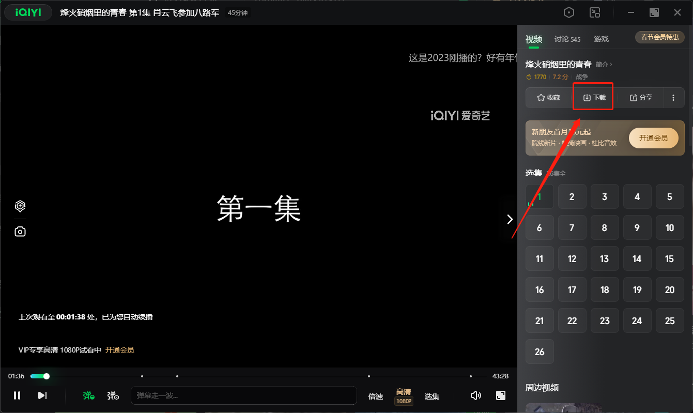This screenshot has width=693, height=413.
Task: Download the current video
Action: tap(594, 98)
